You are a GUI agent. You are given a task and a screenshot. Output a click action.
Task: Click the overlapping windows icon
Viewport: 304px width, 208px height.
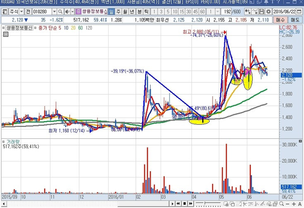tap(232, 204)
